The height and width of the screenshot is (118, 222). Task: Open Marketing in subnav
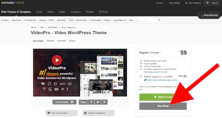[61, 20]
